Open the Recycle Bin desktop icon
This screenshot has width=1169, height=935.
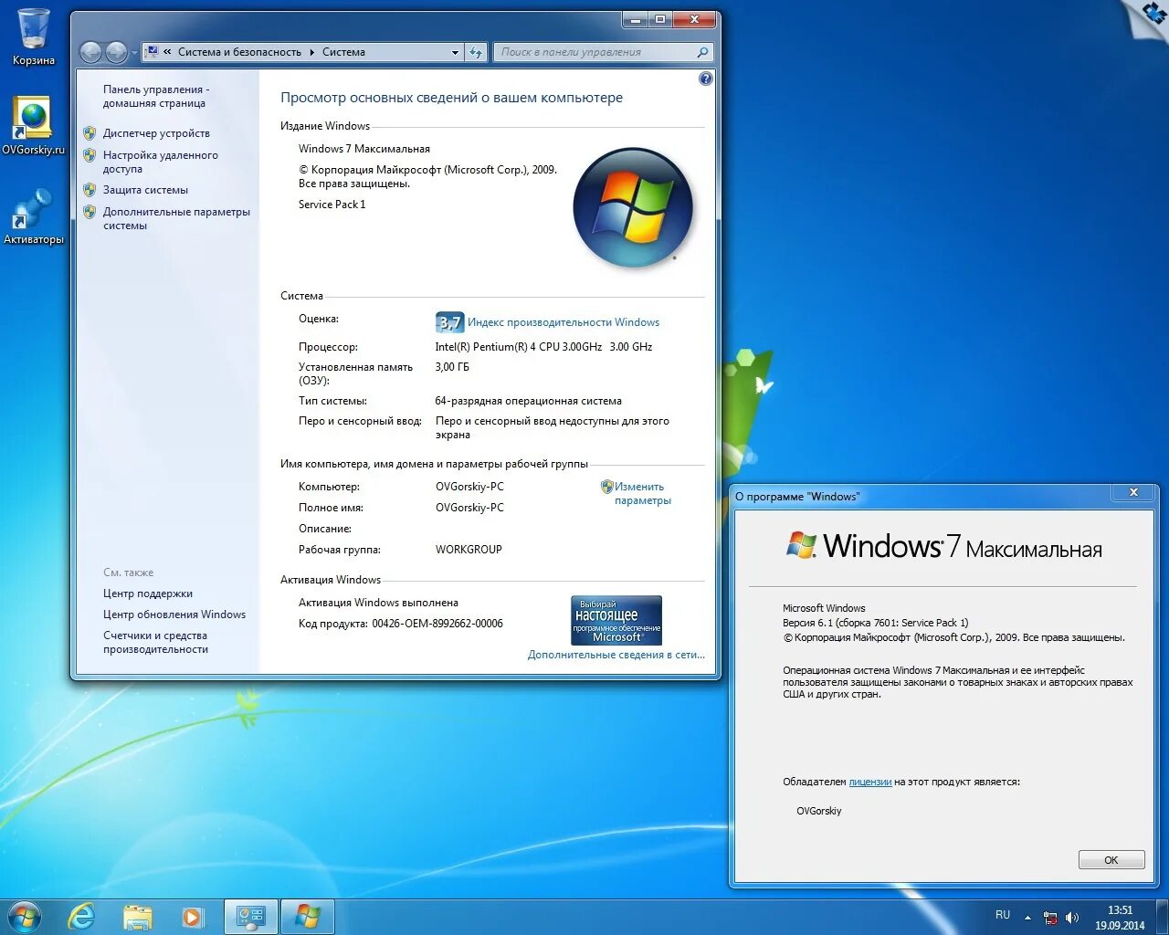point(33,37)
